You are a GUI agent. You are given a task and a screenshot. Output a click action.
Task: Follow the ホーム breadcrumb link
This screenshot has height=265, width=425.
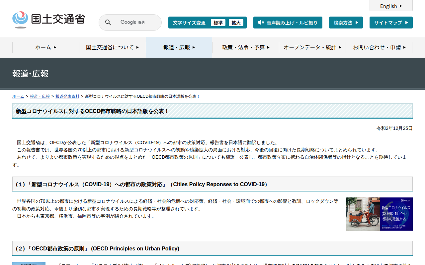(18, 96)
